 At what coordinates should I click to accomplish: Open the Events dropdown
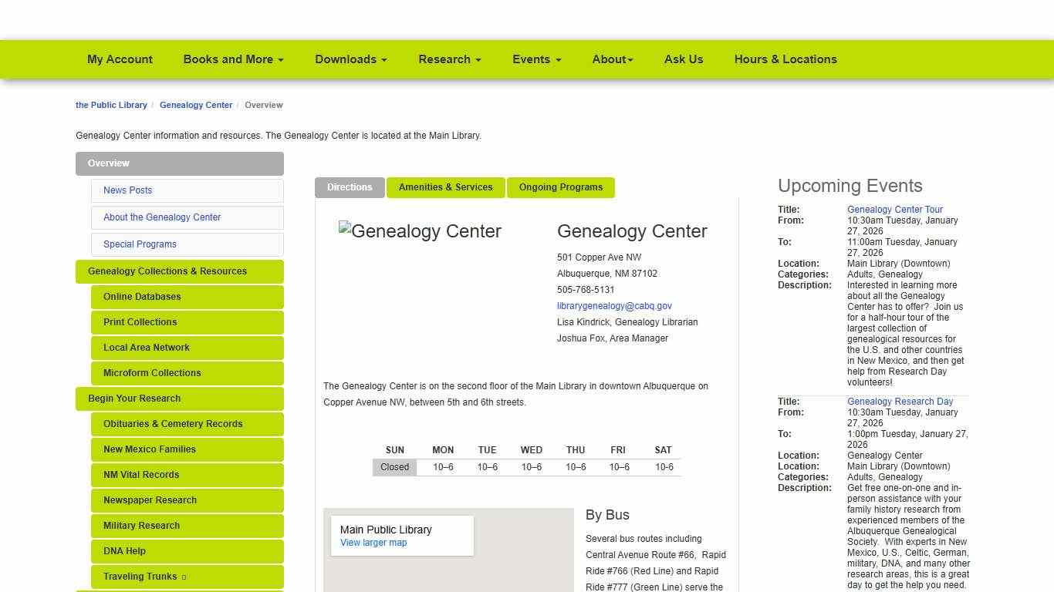536,59
